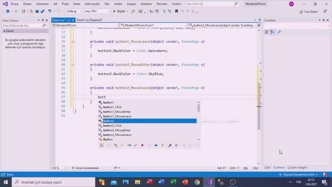
Task: Open the Görünüm menu
Action: [x=43, y=4]
